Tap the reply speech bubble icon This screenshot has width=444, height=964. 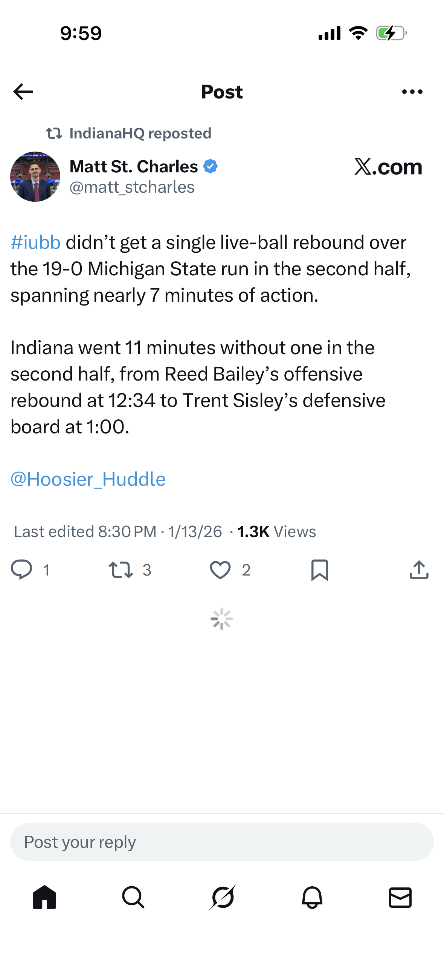click(21, 569)
